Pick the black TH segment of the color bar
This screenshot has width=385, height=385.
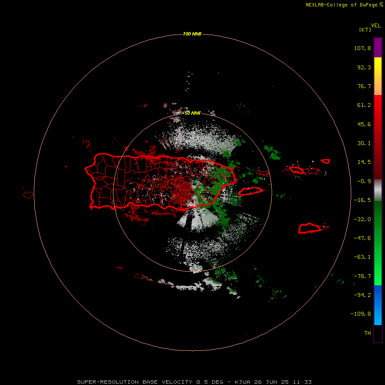[378, 333]
